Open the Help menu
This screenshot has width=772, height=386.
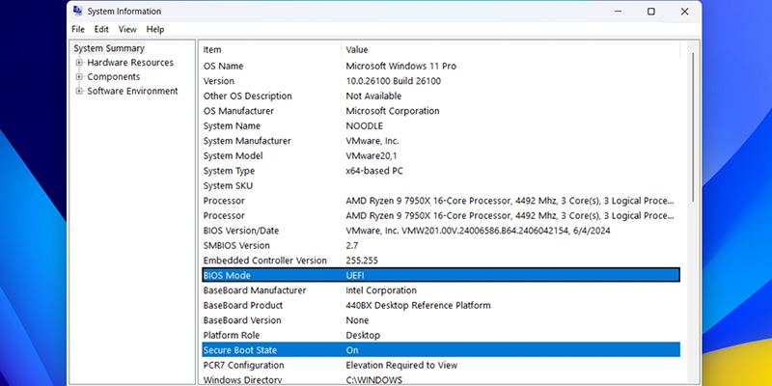click(x=155, y=30)
